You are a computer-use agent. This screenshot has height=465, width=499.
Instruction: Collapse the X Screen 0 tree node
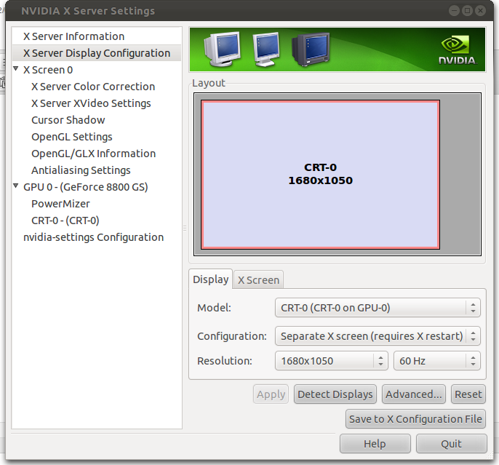tap(15, 68)
